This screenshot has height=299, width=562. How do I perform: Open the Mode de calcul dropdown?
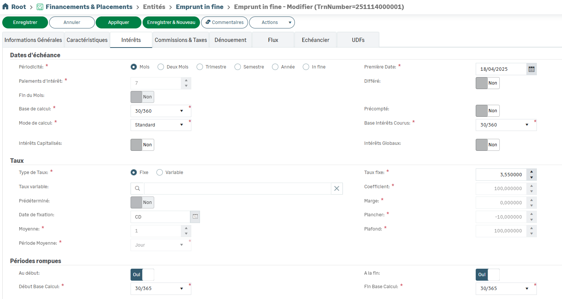pos(161,125)
